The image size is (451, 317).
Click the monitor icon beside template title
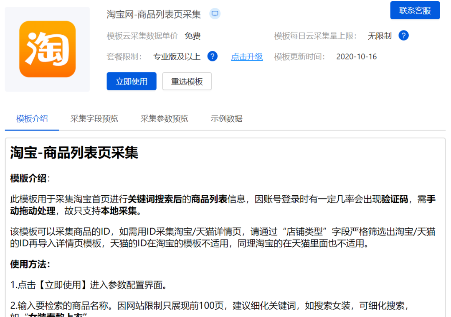coord(215,13)
